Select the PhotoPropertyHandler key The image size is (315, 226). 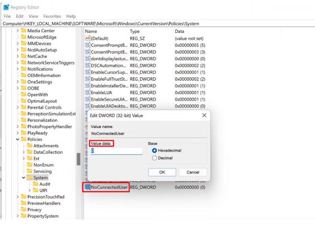point(50,127)
